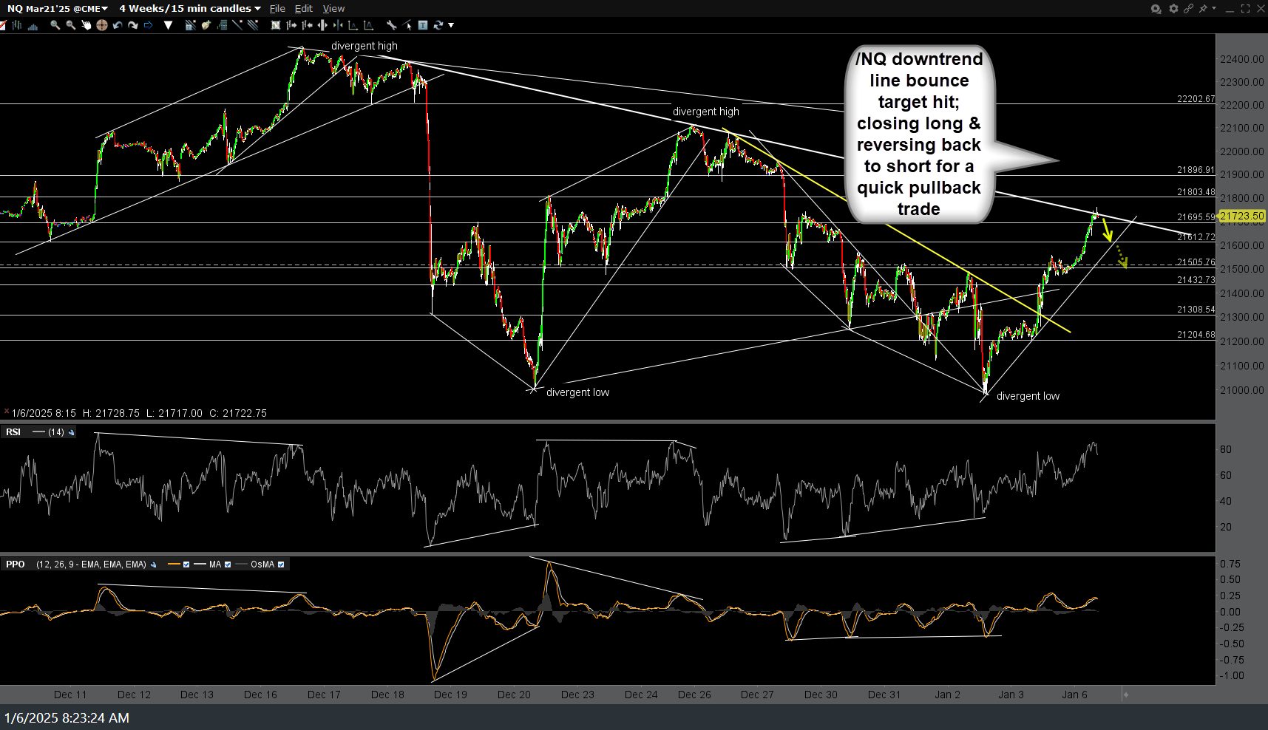Open the File menu

point(277,8)
